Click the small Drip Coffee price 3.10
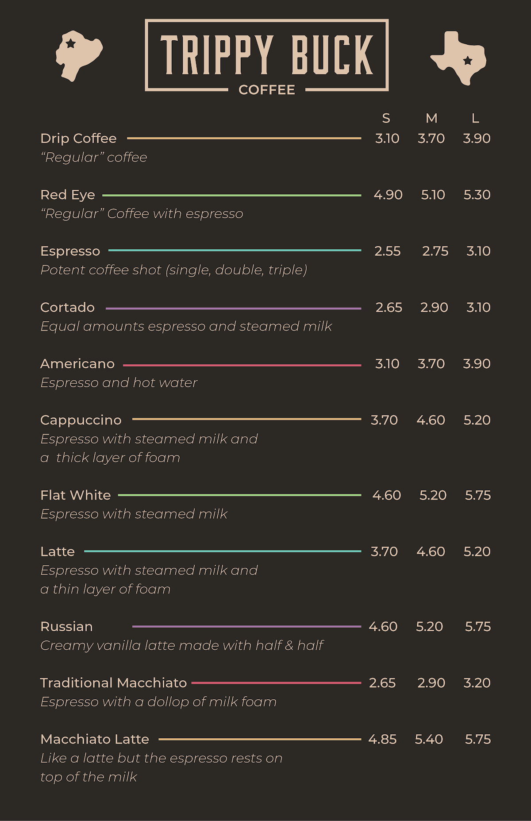The width and height of the screenshot is (531, 821). 387,139
